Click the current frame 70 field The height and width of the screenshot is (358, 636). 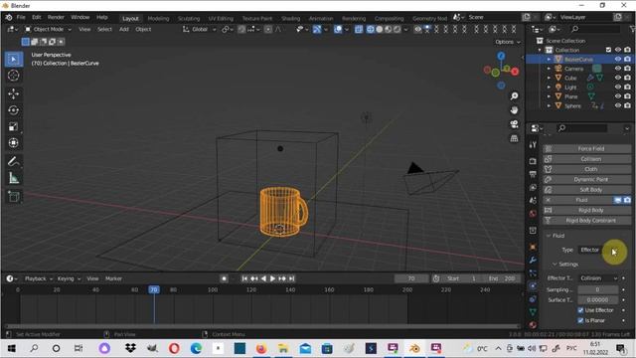[x=411, y=278]
